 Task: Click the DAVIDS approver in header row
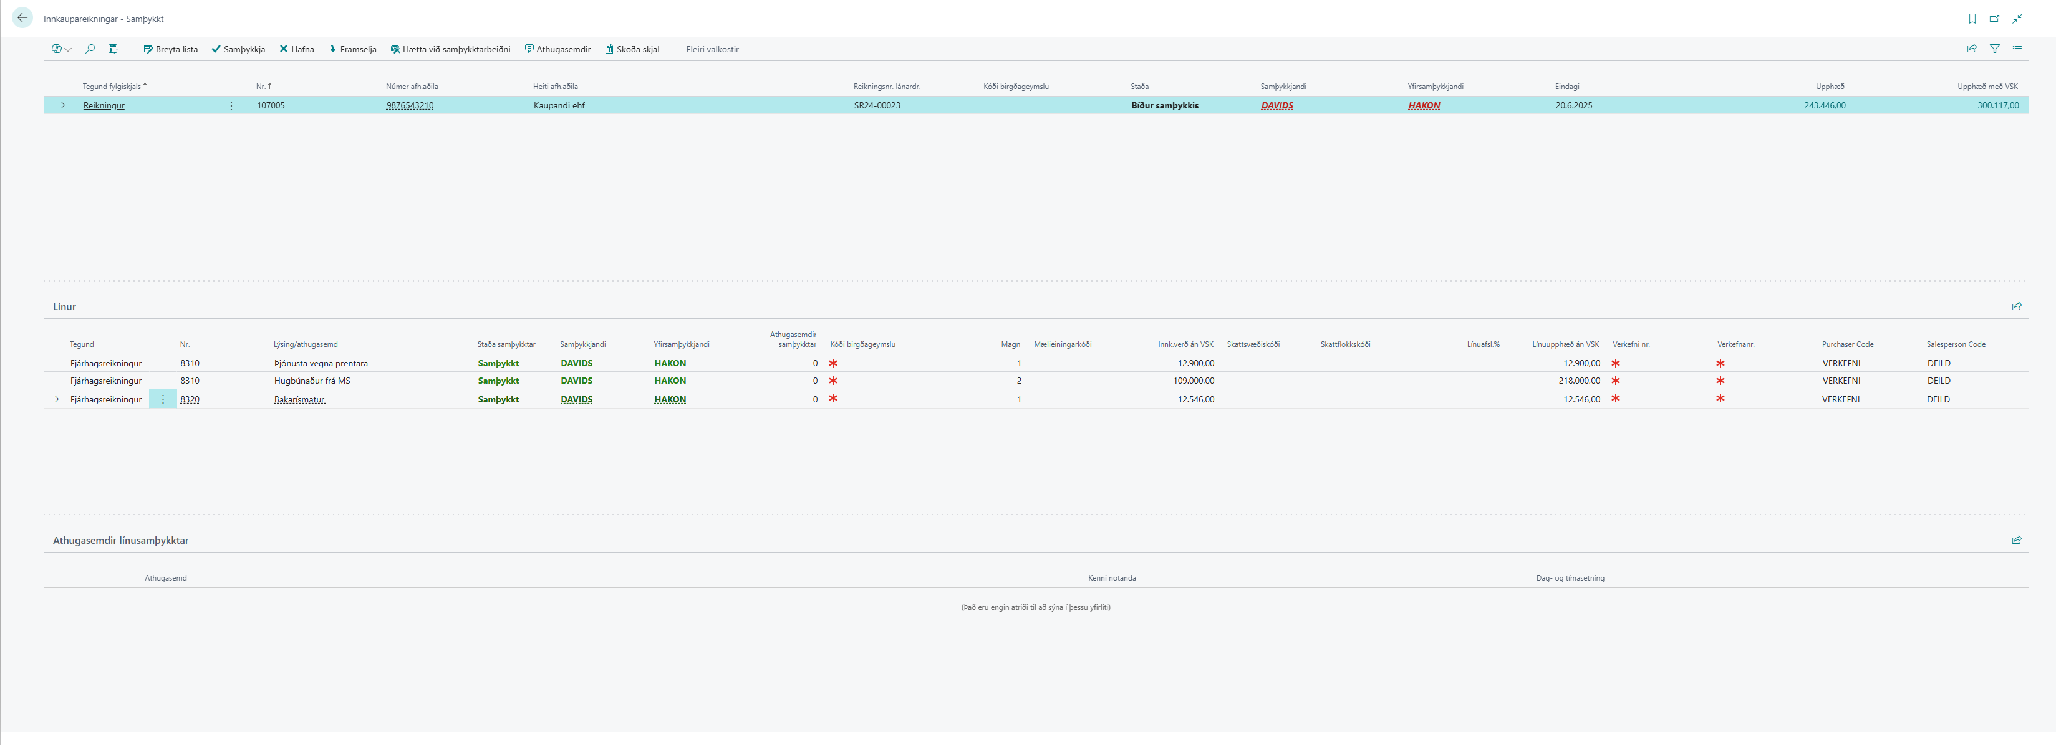[x=1277, y=105]
